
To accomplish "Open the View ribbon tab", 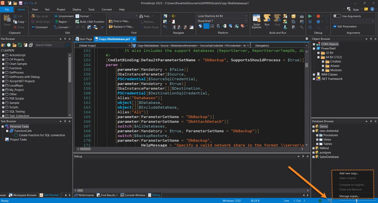I will [35, 9].
